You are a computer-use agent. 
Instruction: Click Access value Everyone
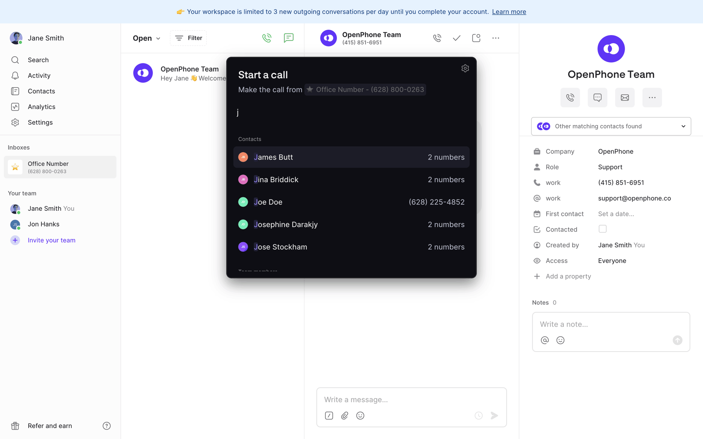[612, 261]
